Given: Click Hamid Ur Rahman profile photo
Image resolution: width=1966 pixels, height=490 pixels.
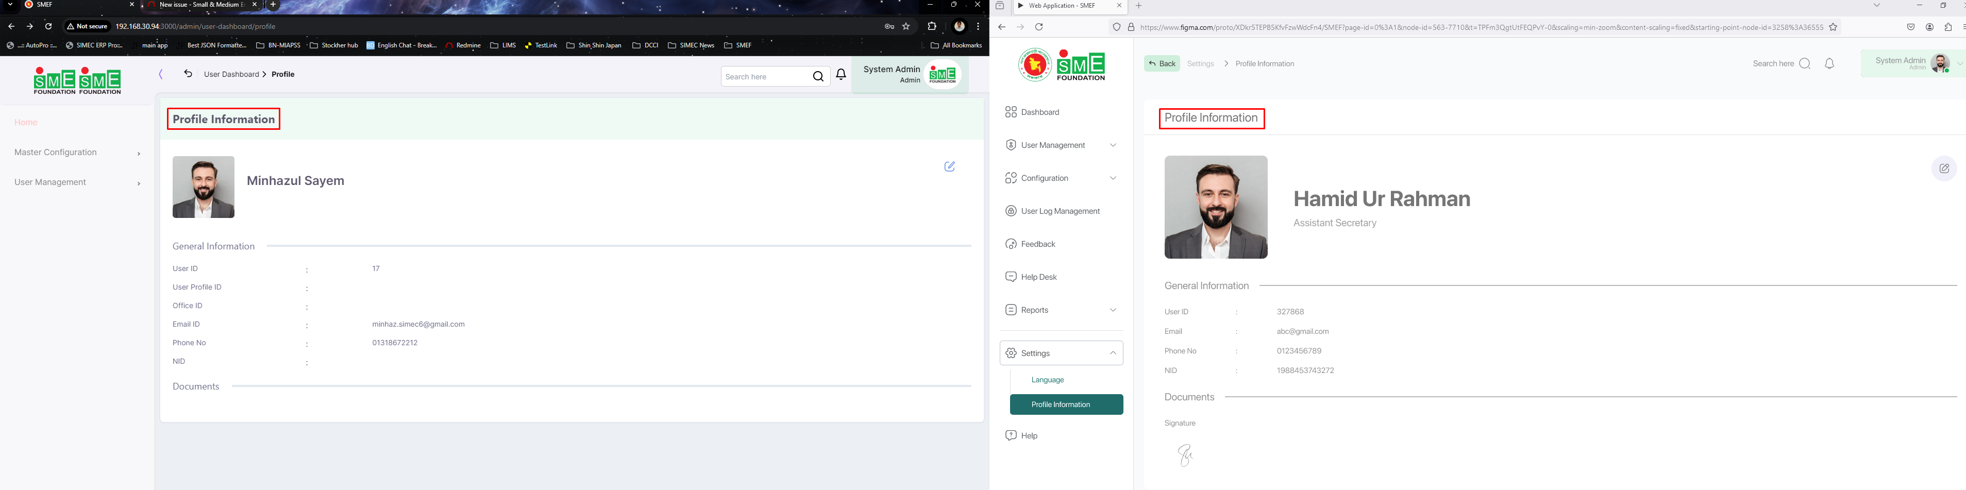Looking at the screenshot, I should (x=1216, y=207).
